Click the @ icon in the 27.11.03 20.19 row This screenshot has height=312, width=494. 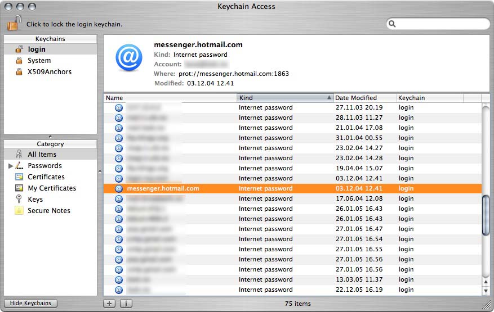pos(119,107)
